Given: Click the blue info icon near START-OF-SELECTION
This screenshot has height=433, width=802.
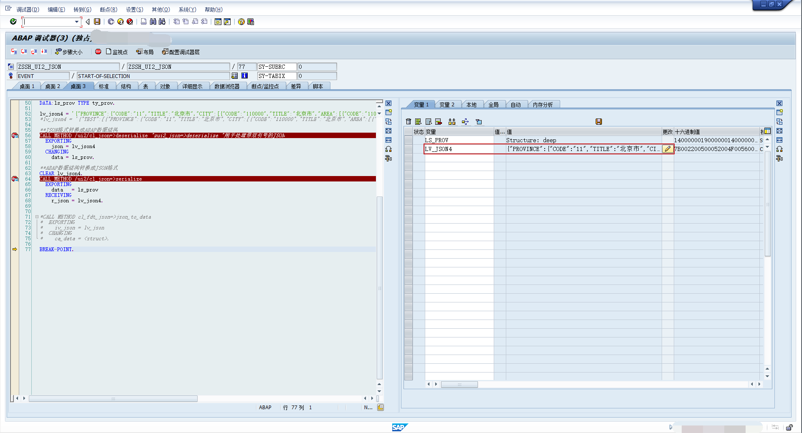Looking at the screenshot, I should click(x=245, y=76).
